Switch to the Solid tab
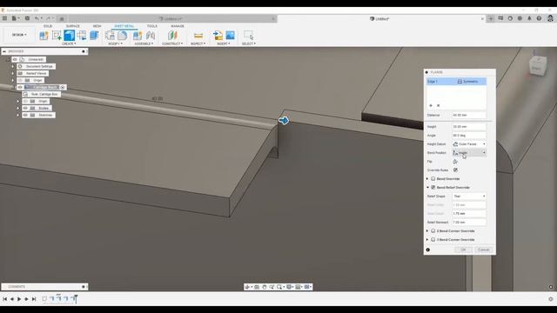Screen dimensions: 557x313 [x=48, y=26]
